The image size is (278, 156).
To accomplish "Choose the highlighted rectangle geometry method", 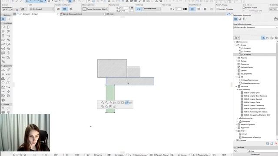I will click(65, 9).
